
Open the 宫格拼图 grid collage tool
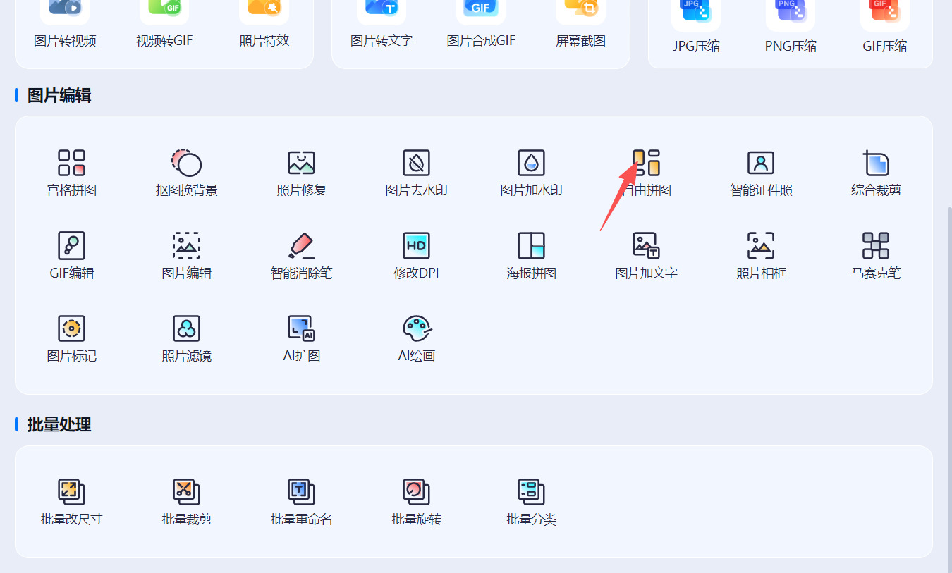pyautogui.click(x=71, y=172)
